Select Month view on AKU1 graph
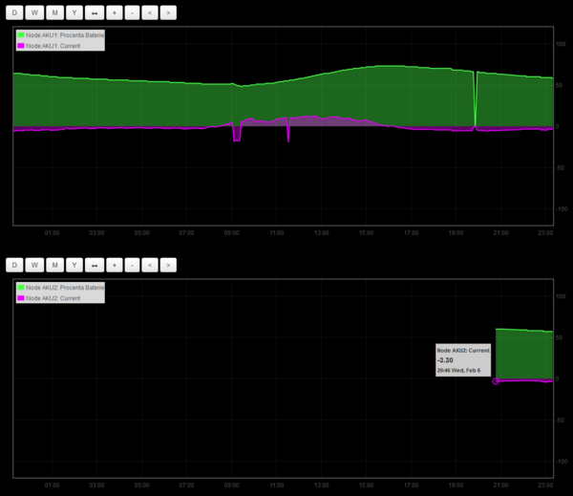The image size is (573, 496). [x=55, y=12]
